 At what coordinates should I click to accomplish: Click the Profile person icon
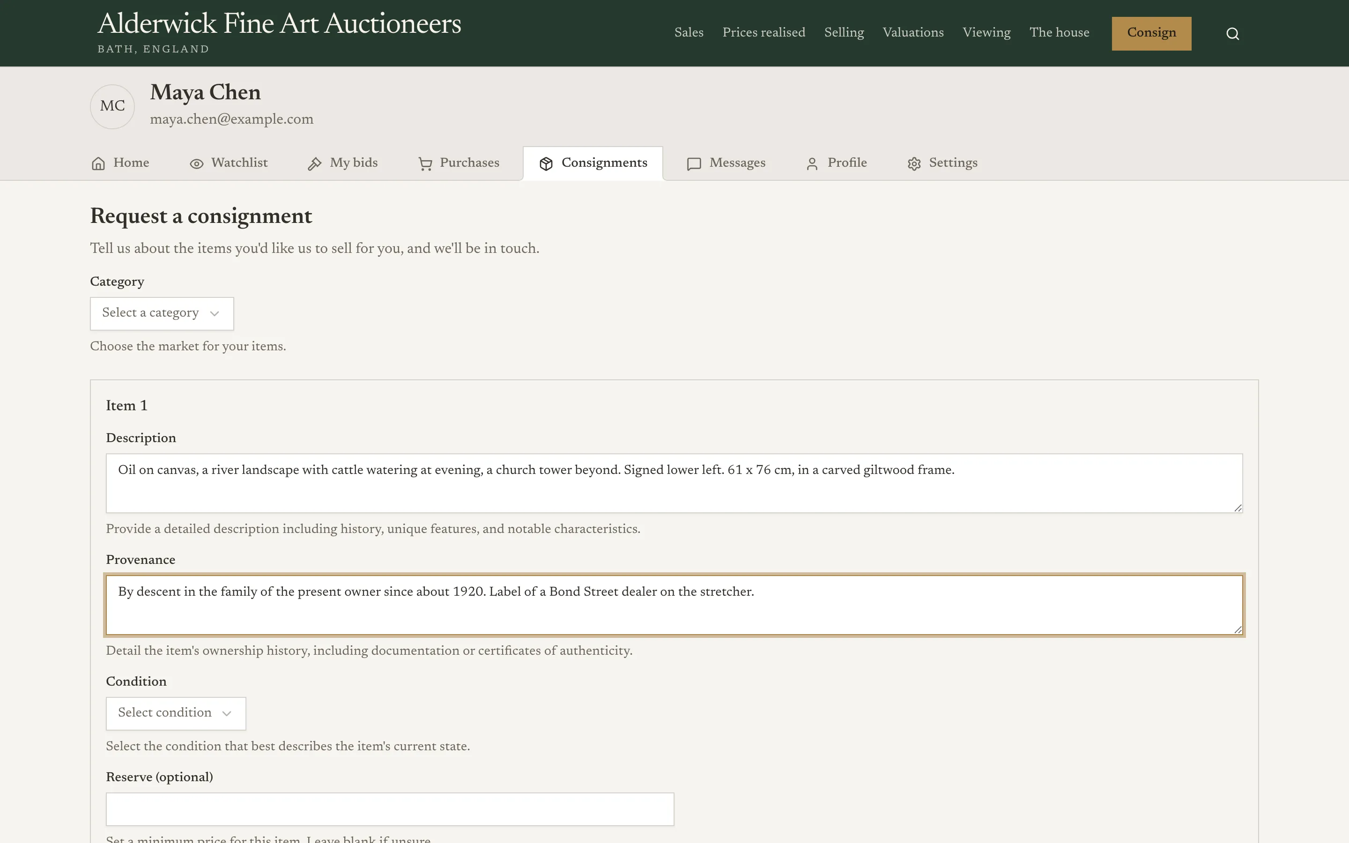click(x=812, y=163)
